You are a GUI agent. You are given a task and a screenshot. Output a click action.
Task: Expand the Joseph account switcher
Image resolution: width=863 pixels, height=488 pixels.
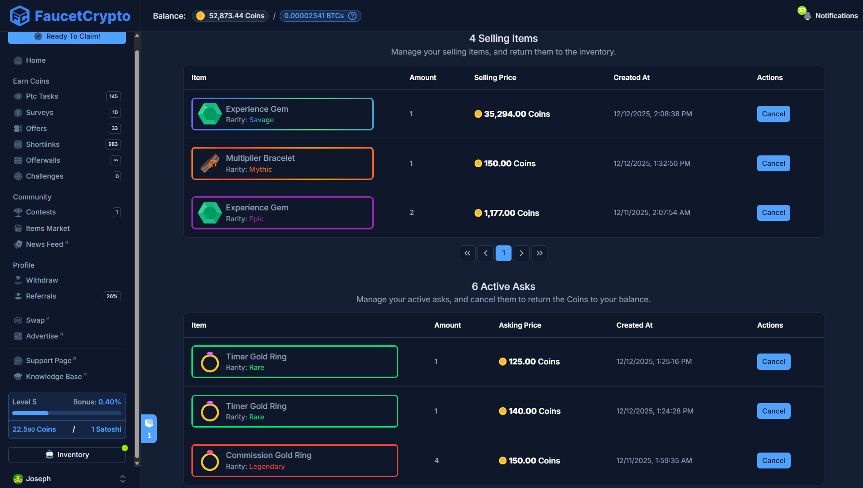[x=122, y=478]
